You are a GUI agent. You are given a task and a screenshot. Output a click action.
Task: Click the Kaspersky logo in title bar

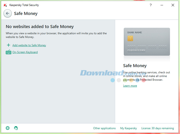pyautogui.click(x=5, y=5)
